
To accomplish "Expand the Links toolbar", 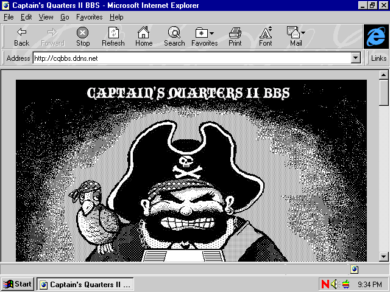I will click(x=378, y=58).
